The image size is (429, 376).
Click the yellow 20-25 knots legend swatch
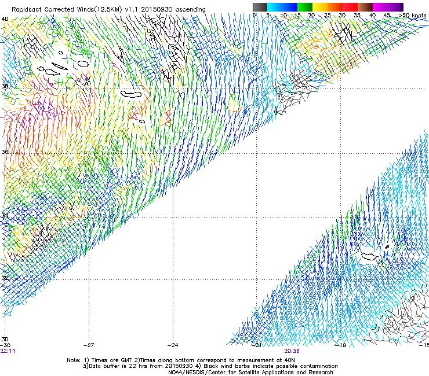click(320, 7)
